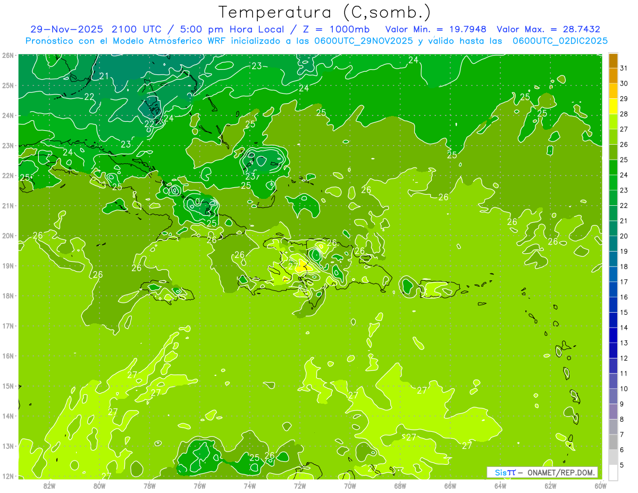Click the latitude axis label '15N'
The image size is (638, 493).
click(x=7, y=386)
